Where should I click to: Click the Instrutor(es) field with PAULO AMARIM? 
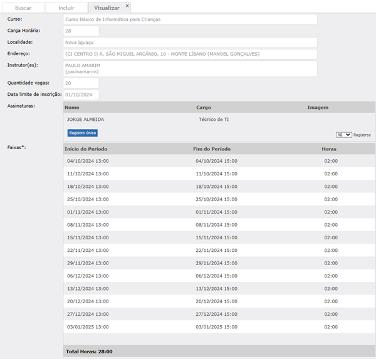click(x=190, y=68)
